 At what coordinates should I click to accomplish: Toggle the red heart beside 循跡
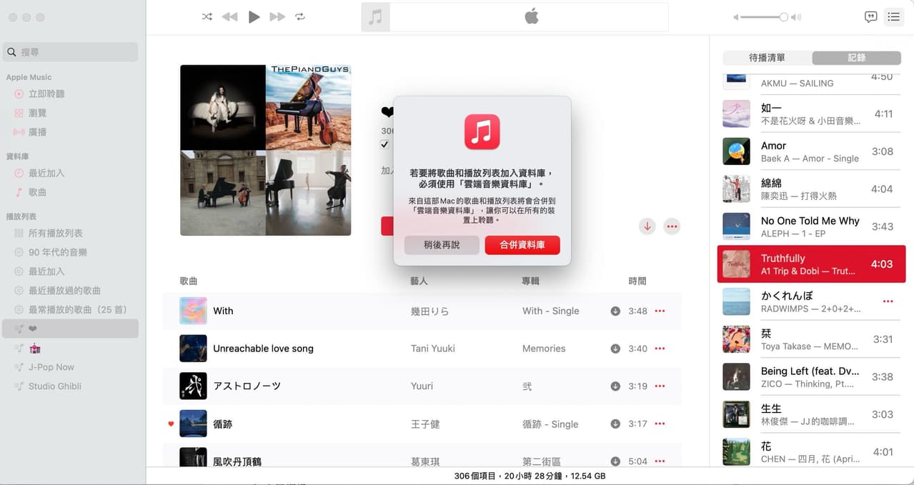pos(171,424)
